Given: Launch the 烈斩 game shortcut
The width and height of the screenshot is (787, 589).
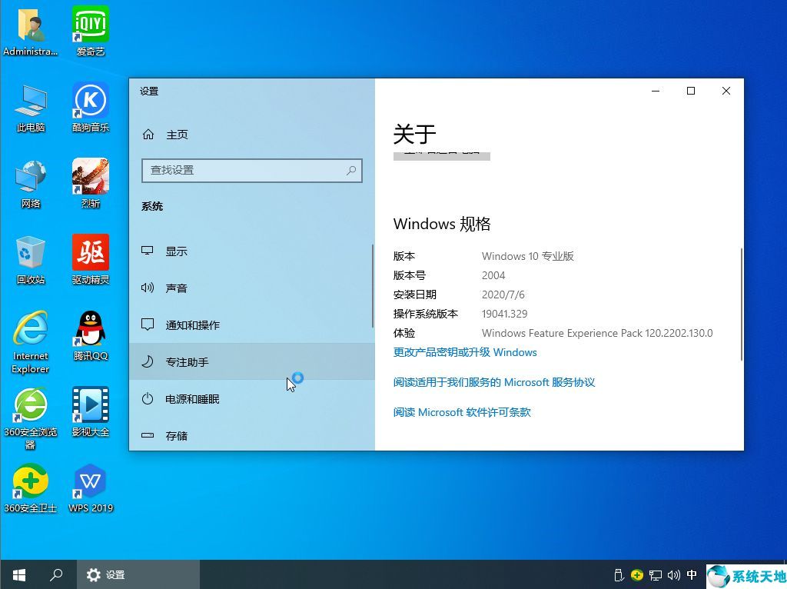Looking at the screenshot, I should pos(91,184).
